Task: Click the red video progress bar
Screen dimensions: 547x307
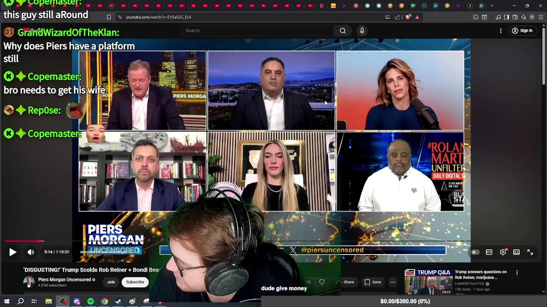Action: pyautogui.click(x=21, y=241)
